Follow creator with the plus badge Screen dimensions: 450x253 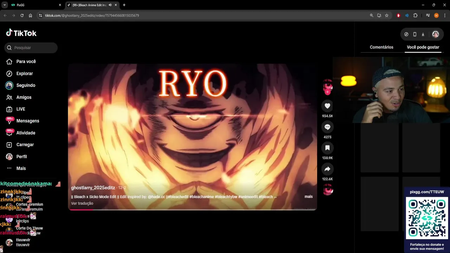pyautogui.click(x=327, y=92)
